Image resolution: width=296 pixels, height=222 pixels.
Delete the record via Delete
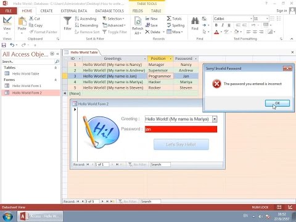click(153, 32)
